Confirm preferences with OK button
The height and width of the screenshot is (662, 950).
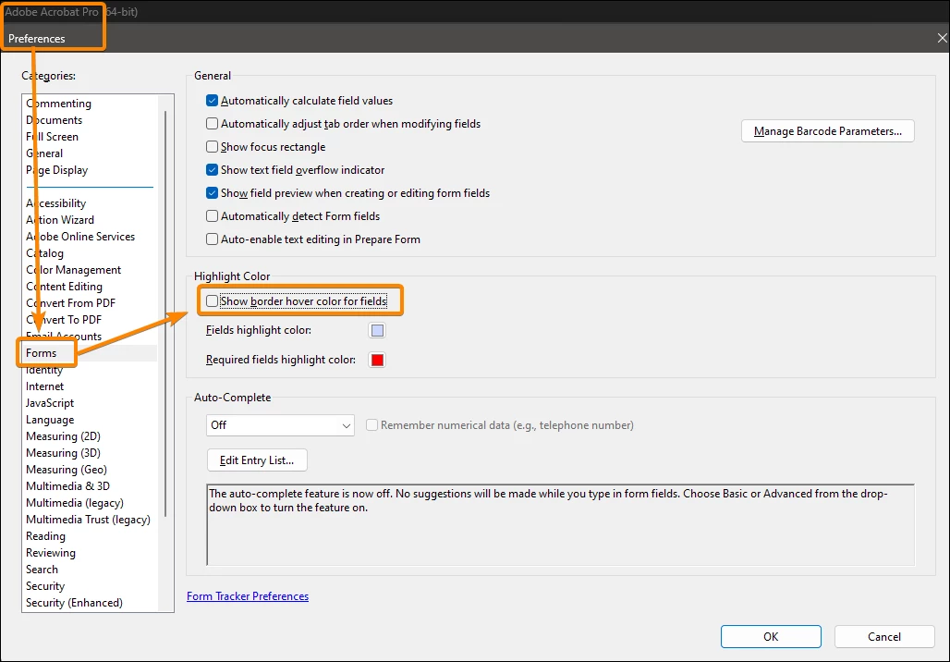point(771,636)
